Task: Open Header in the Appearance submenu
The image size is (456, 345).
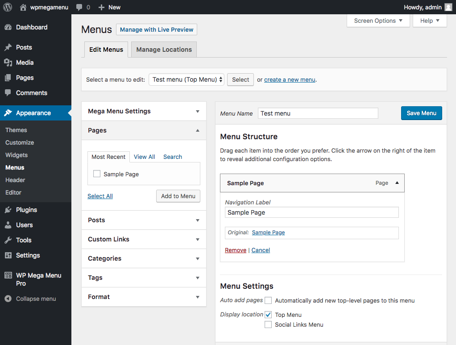Action: pos(15,180)
